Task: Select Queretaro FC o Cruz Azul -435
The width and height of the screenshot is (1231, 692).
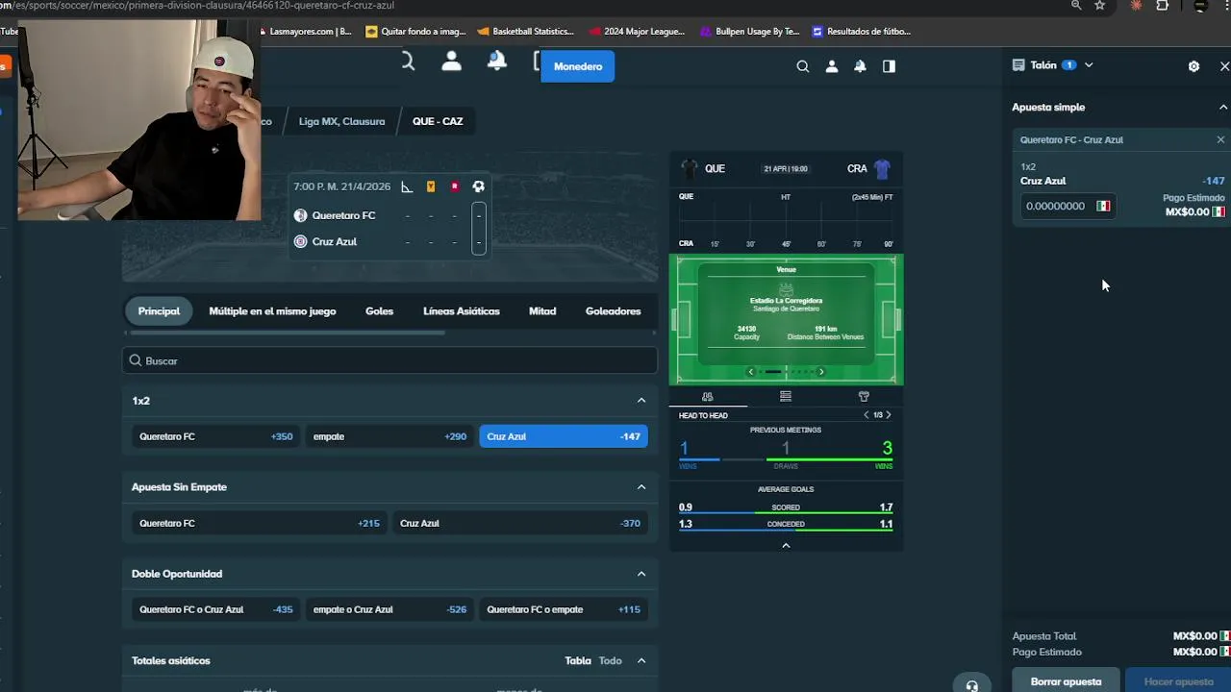Action: pyautogui.click(x=215, y=609)
